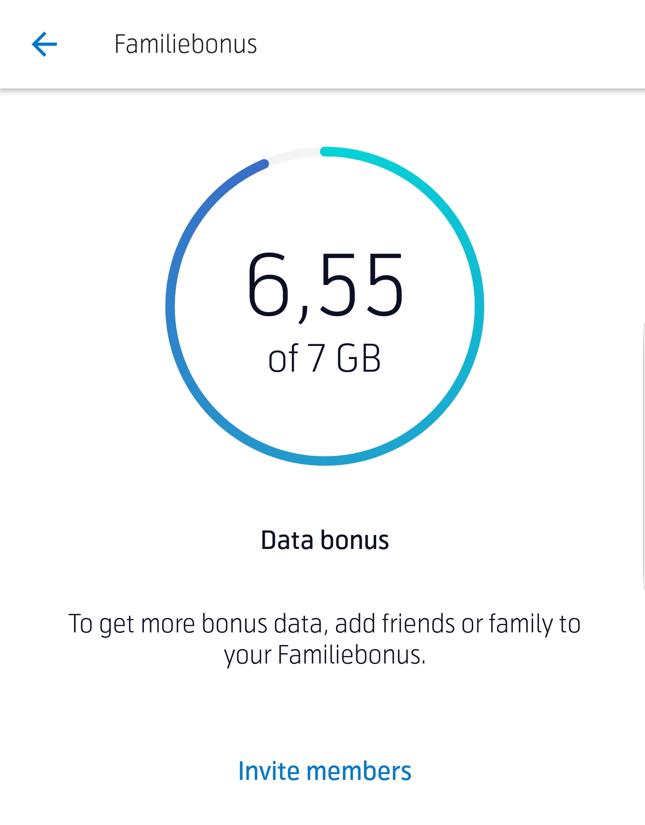Viewport: 645px width, 825px height.
Task: Select the 'of 7 GB' label
Action: [x=325, y=359]
